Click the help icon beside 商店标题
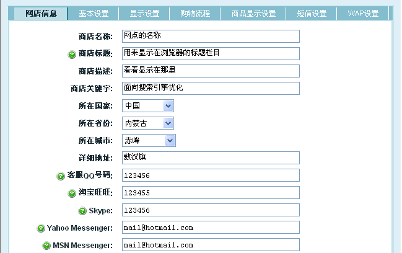Screen dimensions: 402x253 72,54
